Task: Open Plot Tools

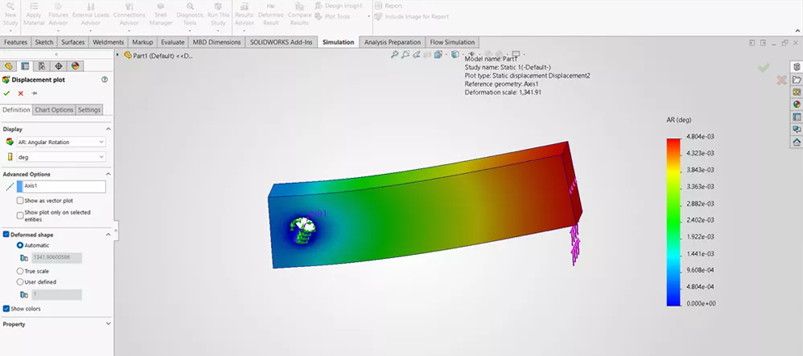Action: click(333, 16)
